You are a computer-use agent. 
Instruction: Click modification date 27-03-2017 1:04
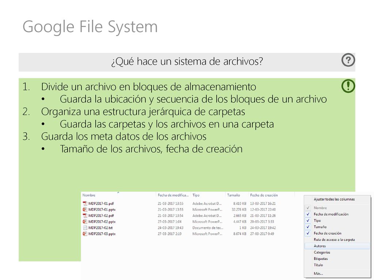169,222
